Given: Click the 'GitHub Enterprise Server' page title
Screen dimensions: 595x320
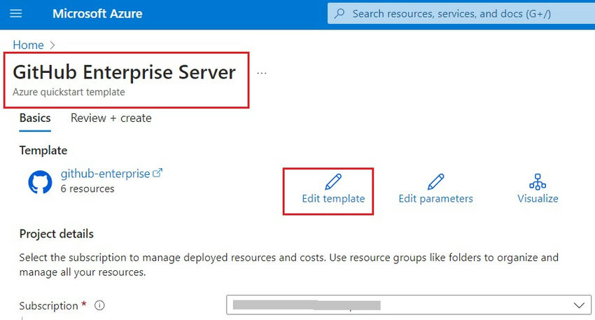Looking at the screenshot, I should click(124, 72).
